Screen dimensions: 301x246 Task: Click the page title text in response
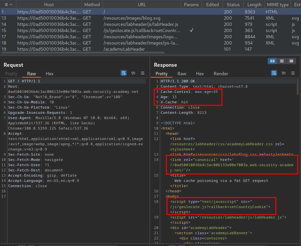(x=221, y=181)
